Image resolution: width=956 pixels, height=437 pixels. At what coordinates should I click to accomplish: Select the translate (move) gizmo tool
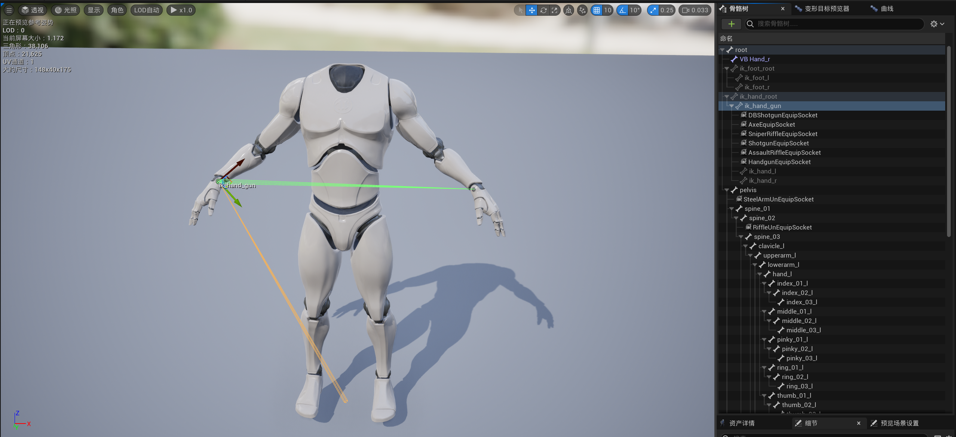(x=531, y=10)
